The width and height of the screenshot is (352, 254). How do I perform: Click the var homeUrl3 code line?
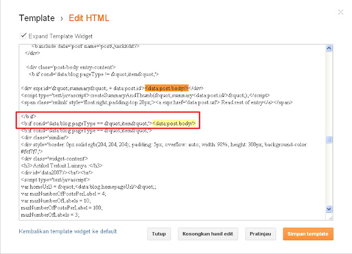click(89, 187)
